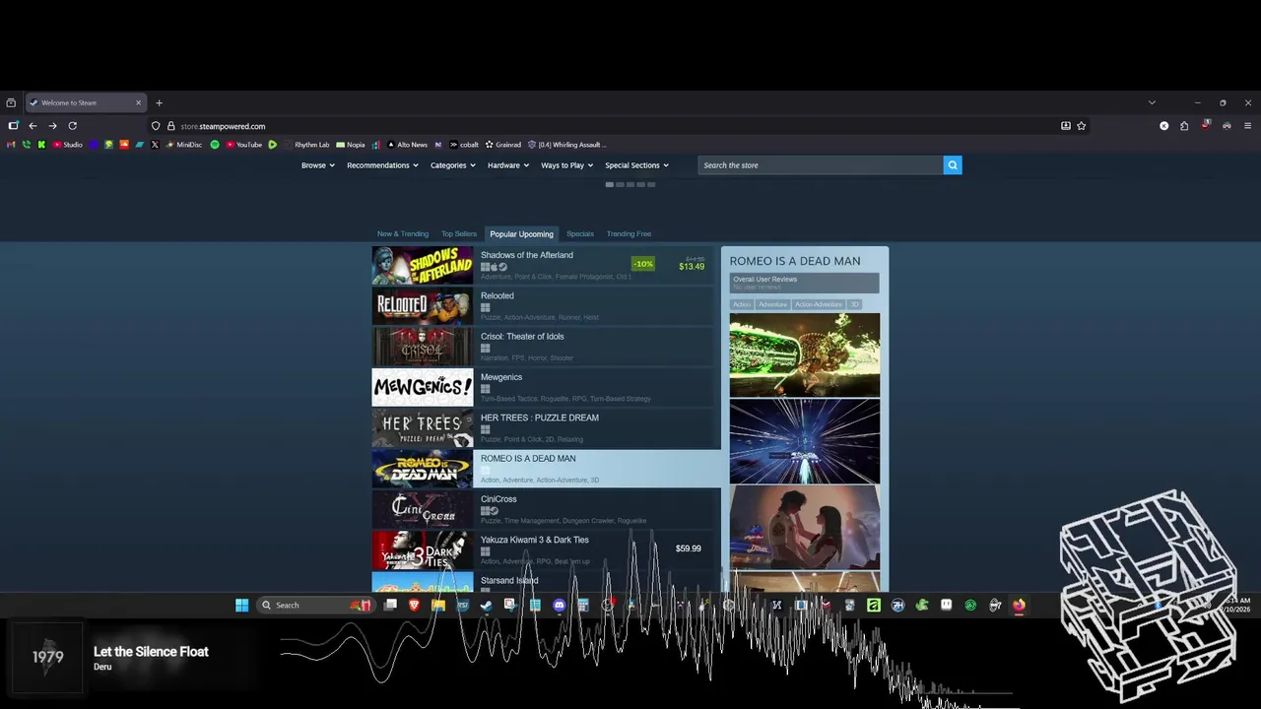
Task: Click the Adventure tag in preview panel
Action: tap(772, 304)
